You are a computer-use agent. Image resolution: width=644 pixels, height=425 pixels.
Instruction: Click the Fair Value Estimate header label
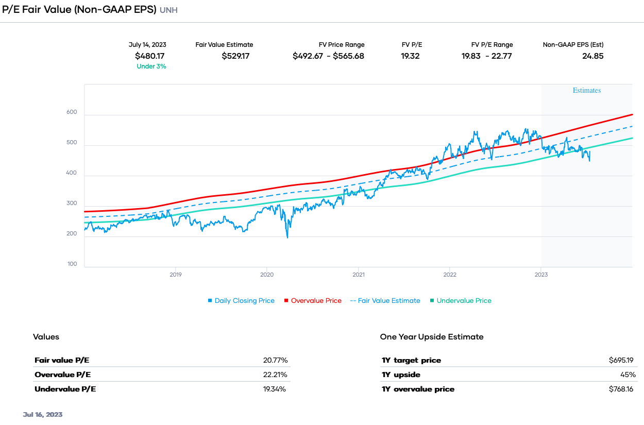tap(224, 45)
